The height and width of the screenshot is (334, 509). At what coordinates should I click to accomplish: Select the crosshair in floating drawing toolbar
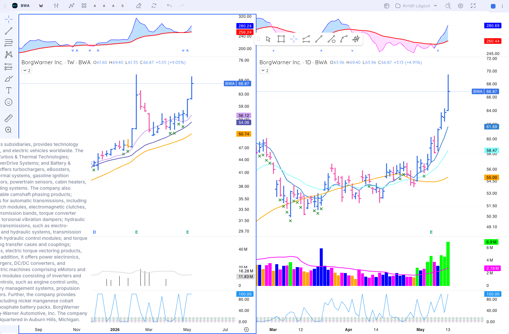pos(294,39)
